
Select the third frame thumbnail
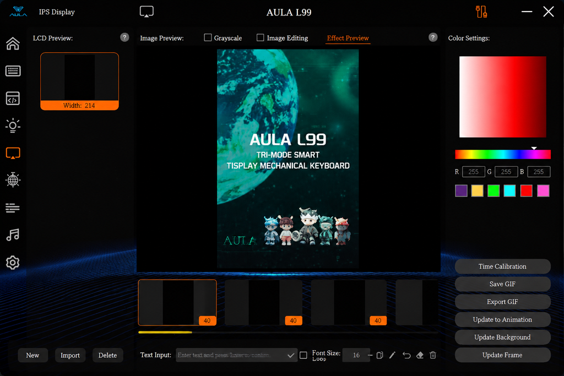coord(349,302)
